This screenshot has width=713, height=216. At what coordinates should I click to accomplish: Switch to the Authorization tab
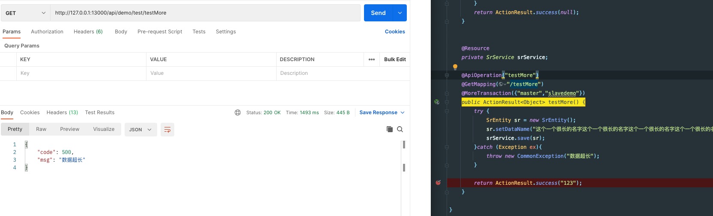click(x=47, y=32)
